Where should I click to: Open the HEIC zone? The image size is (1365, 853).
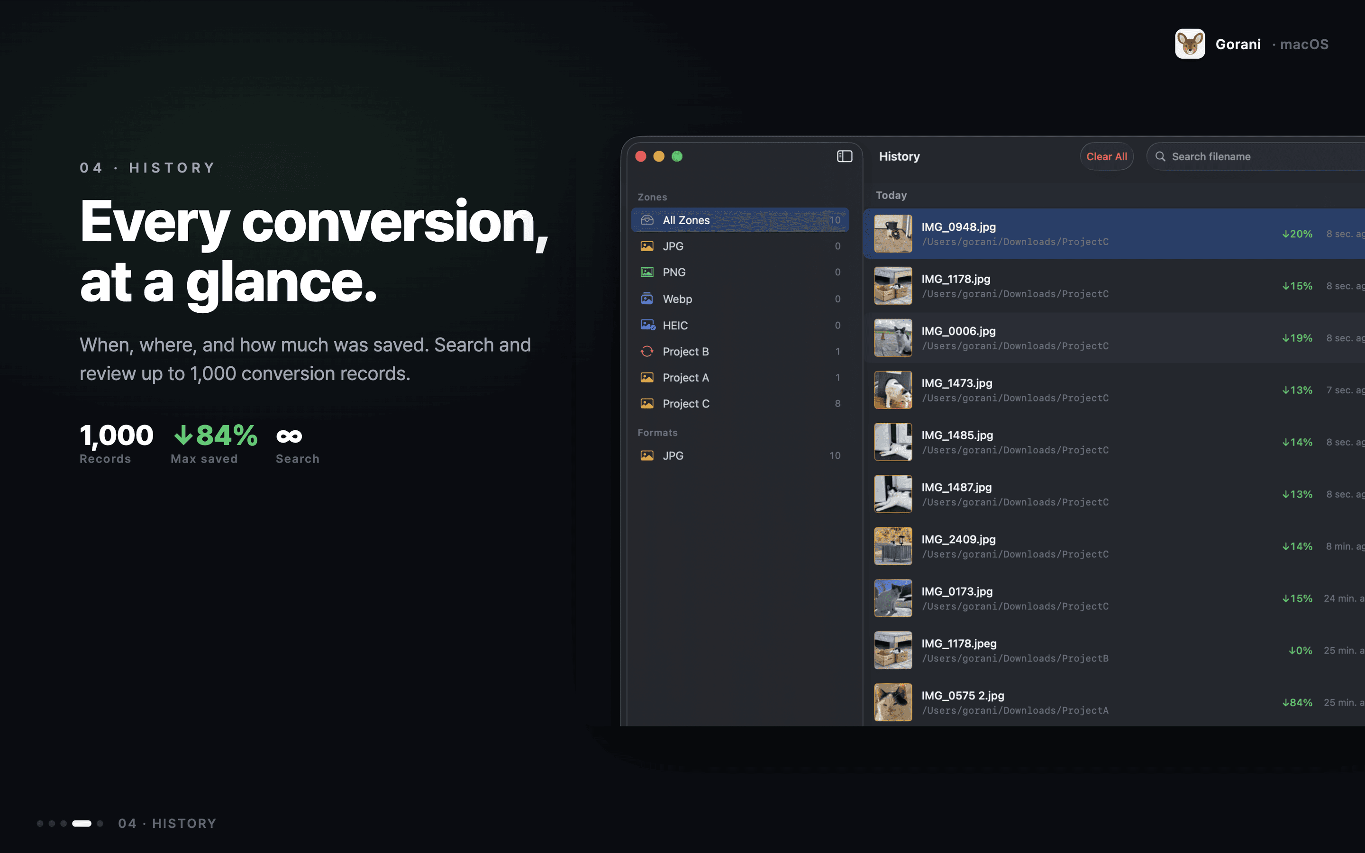coord(739,325)
